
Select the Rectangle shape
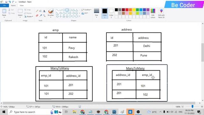(x=67, y=10)
